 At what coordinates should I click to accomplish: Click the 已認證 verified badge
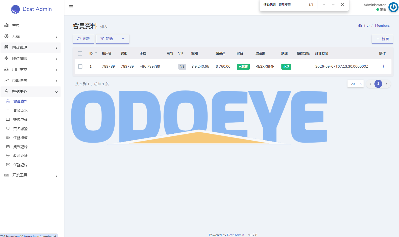[x=243, y=67]
